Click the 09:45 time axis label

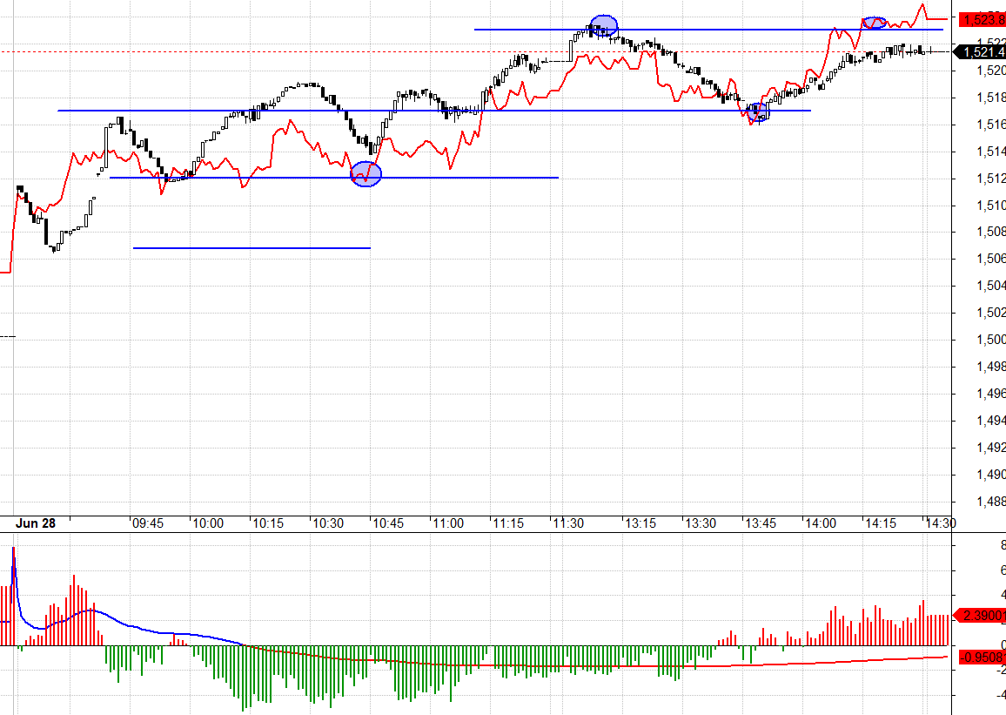[x=147, y=523]
